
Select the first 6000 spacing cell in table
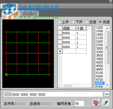coord(69,33)
